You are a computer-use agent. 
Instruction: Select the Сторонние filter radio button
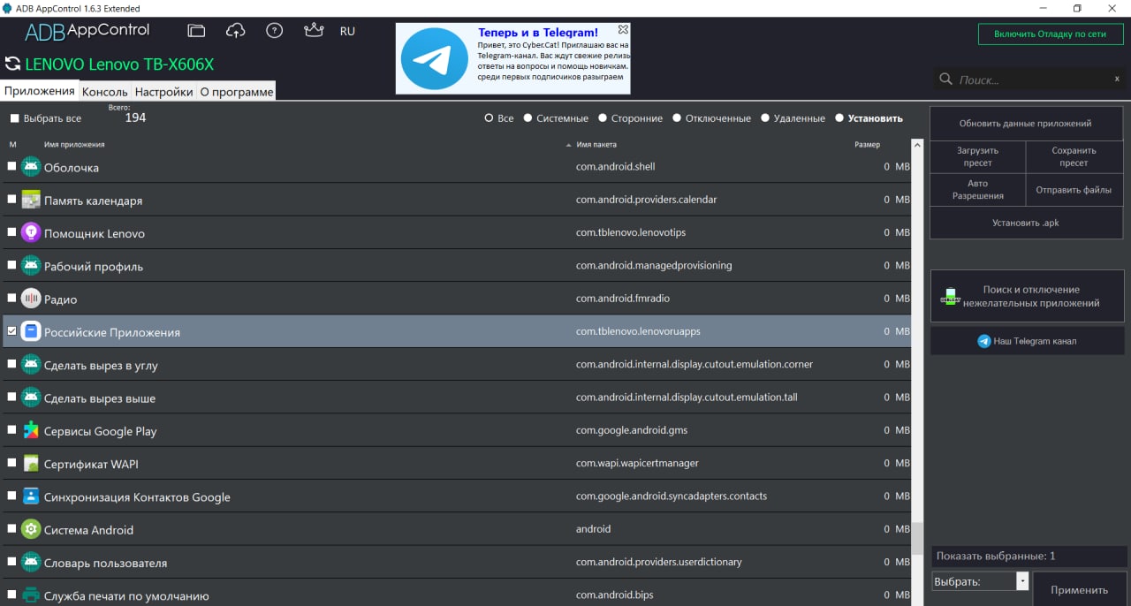pyautogui.click(x=603, y=118)
